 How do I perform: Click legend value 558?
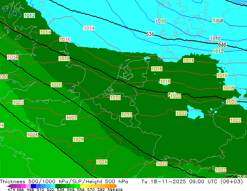pos(81,189)
